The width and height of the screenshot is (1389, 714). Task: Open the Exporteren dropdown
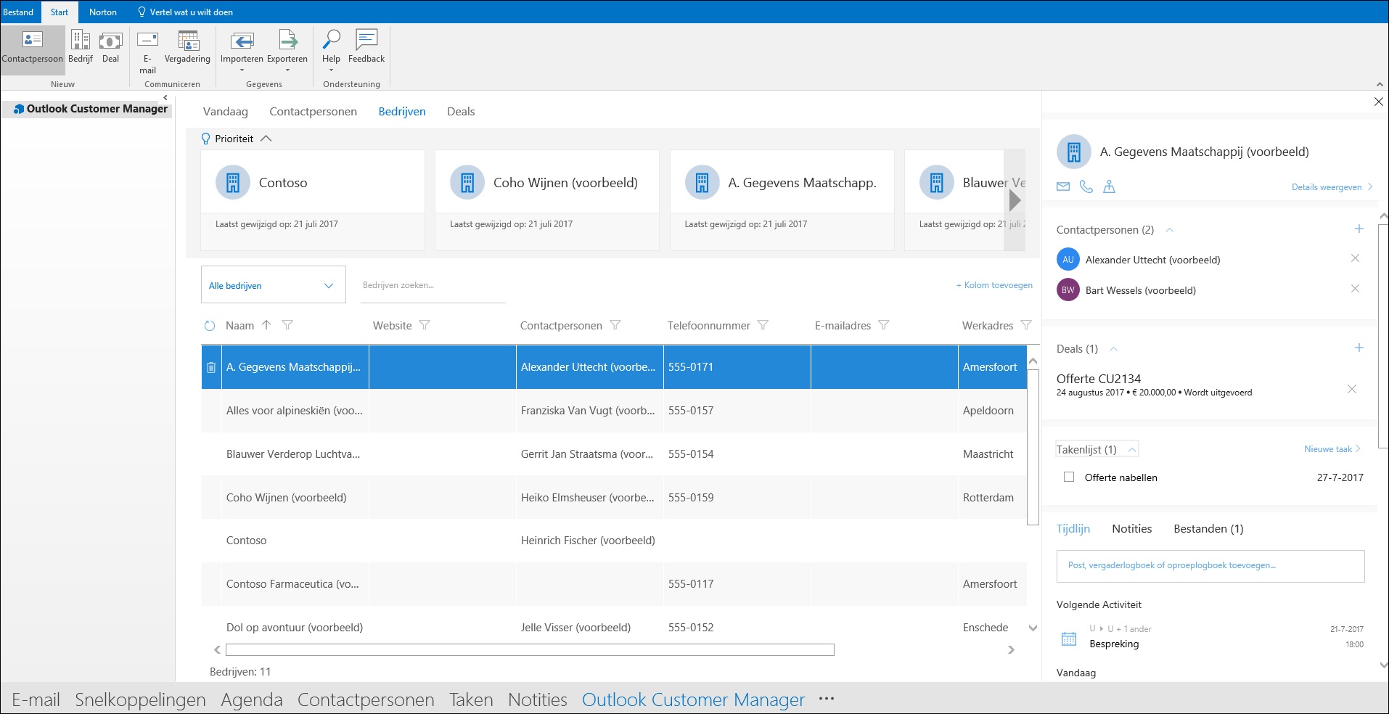(287, 51)
